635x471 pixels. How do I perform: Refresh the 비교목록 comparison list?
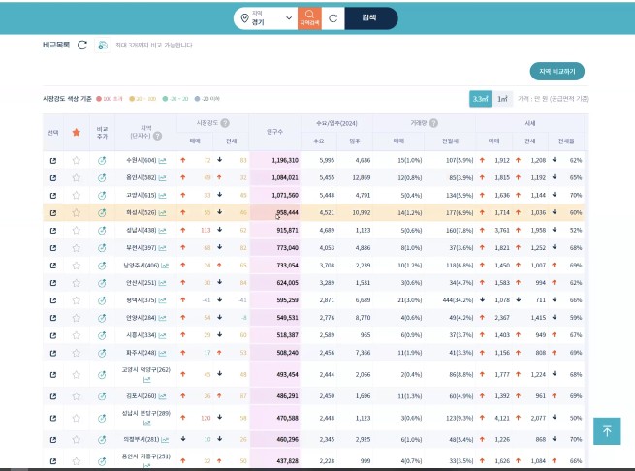click(82, 45)
